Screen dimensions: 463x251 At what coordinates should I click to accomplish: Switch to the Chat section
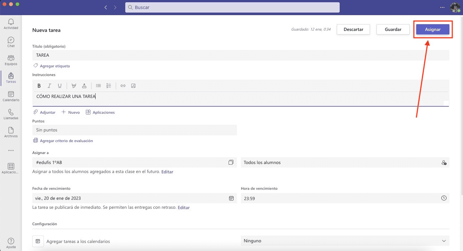pos(11,42)
